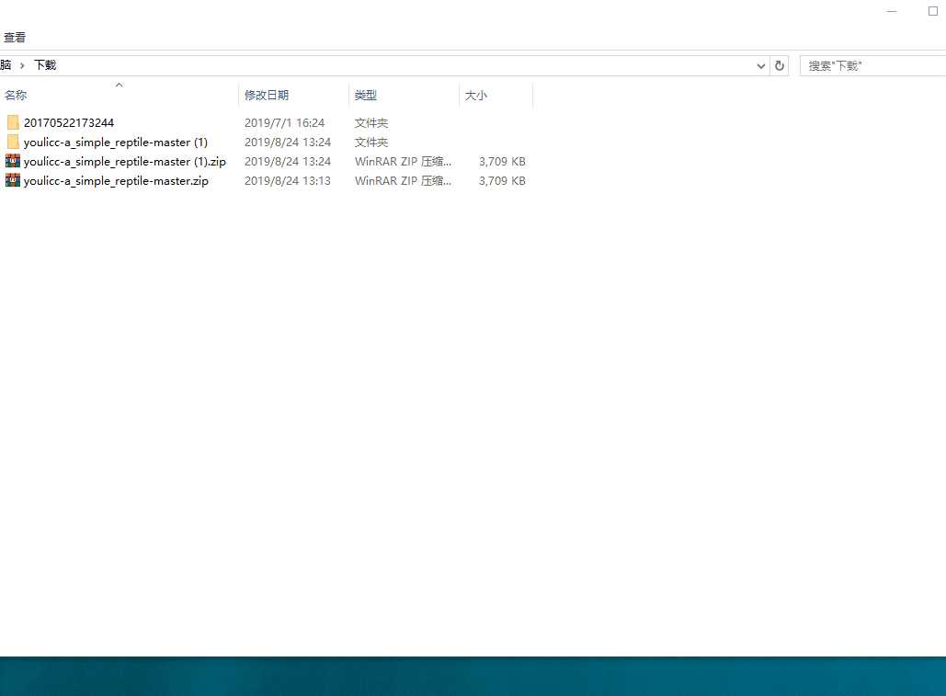The width and height of the screenshot is (946, 696).
Task: Maximize the file explorer window
Action: [x=933, y=11]
